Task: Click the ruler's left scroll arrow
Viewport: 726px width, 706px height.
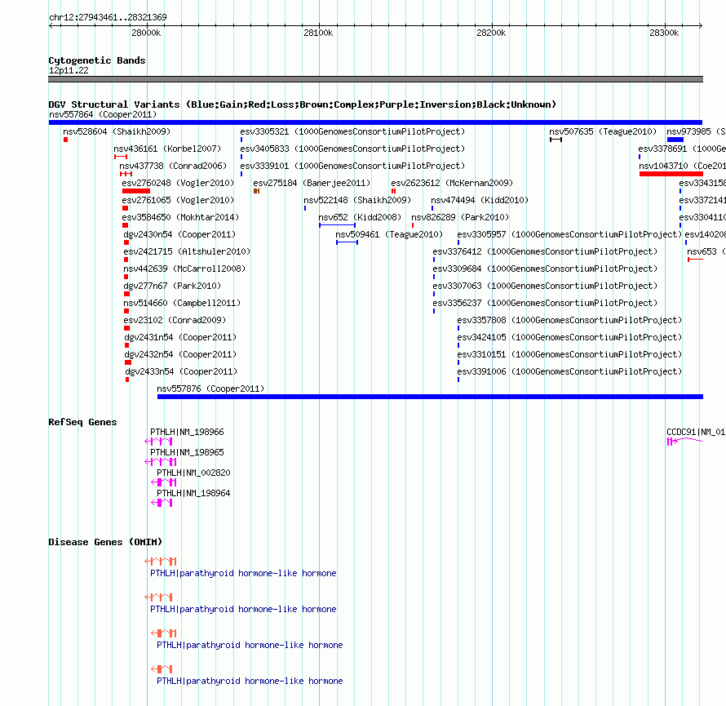Action: click(x=51, y=25)
